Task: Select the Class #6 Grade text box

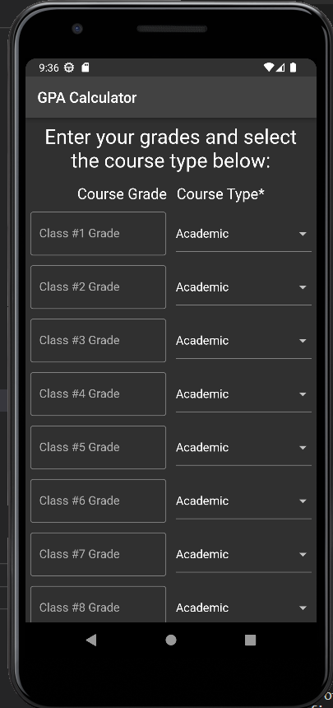Action: [x=99, y=501]
